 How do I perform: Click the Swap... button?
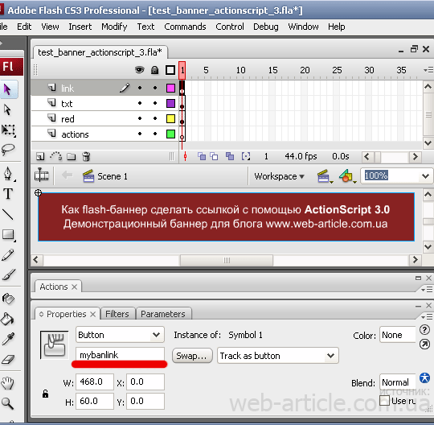[x=192, y=356]
